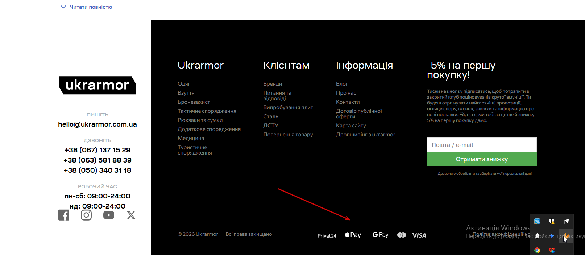This screenshot has width=585, height=255.
Task: Open Telegram from the system tray
Action: [566, 221]
